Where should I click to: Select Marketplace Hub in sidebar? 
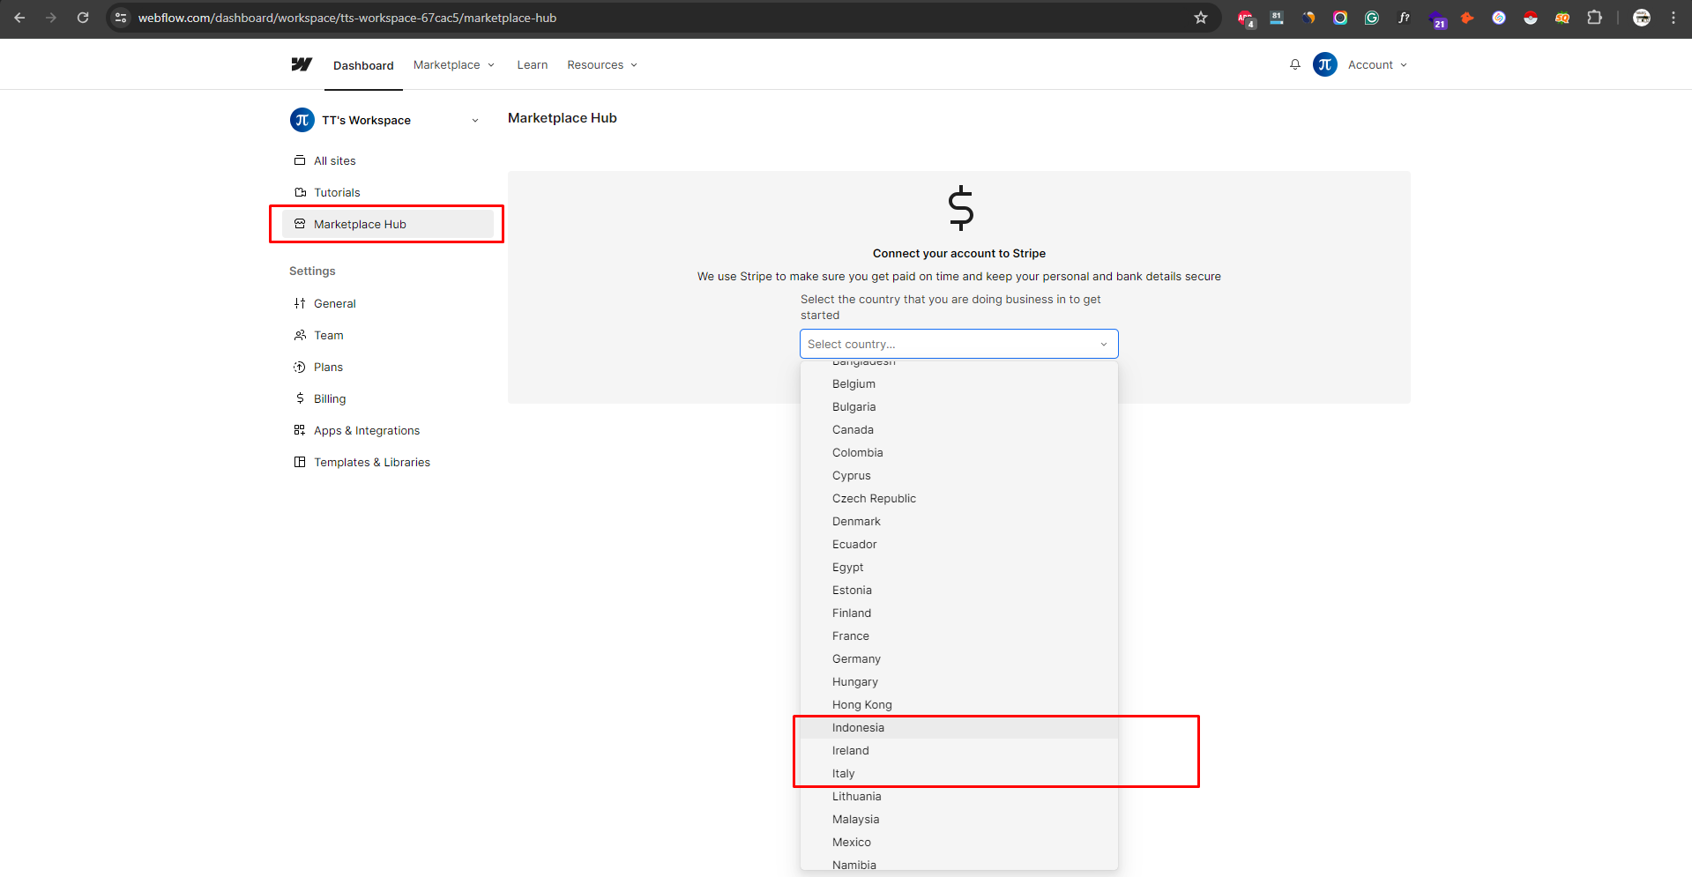[x=388, y=224]
